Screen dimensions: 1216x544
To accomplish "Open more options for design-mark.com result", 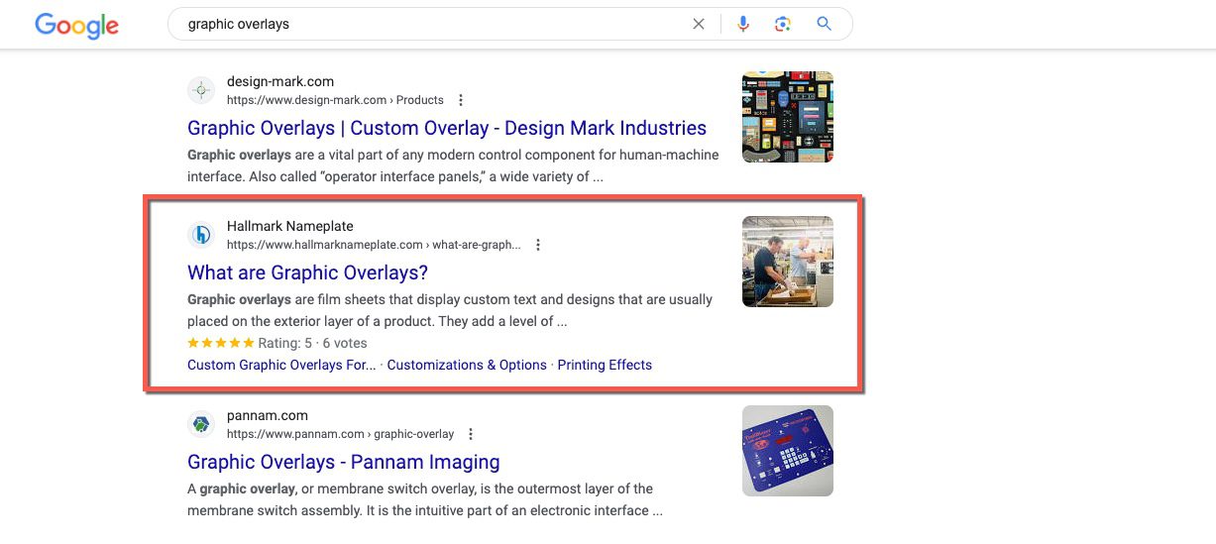I will click(x=461, y=100).
